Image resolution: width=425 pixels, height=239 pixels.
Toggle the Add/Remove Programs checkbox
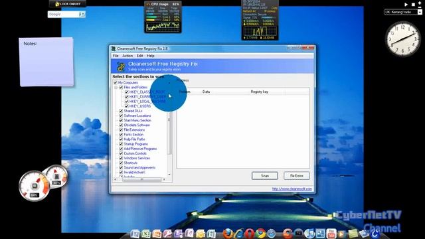click(x=121, y=149)
